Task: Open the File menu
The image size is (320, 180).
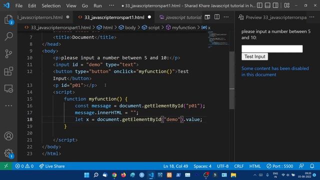Action: pyautogui.click(x=19, y=5)
